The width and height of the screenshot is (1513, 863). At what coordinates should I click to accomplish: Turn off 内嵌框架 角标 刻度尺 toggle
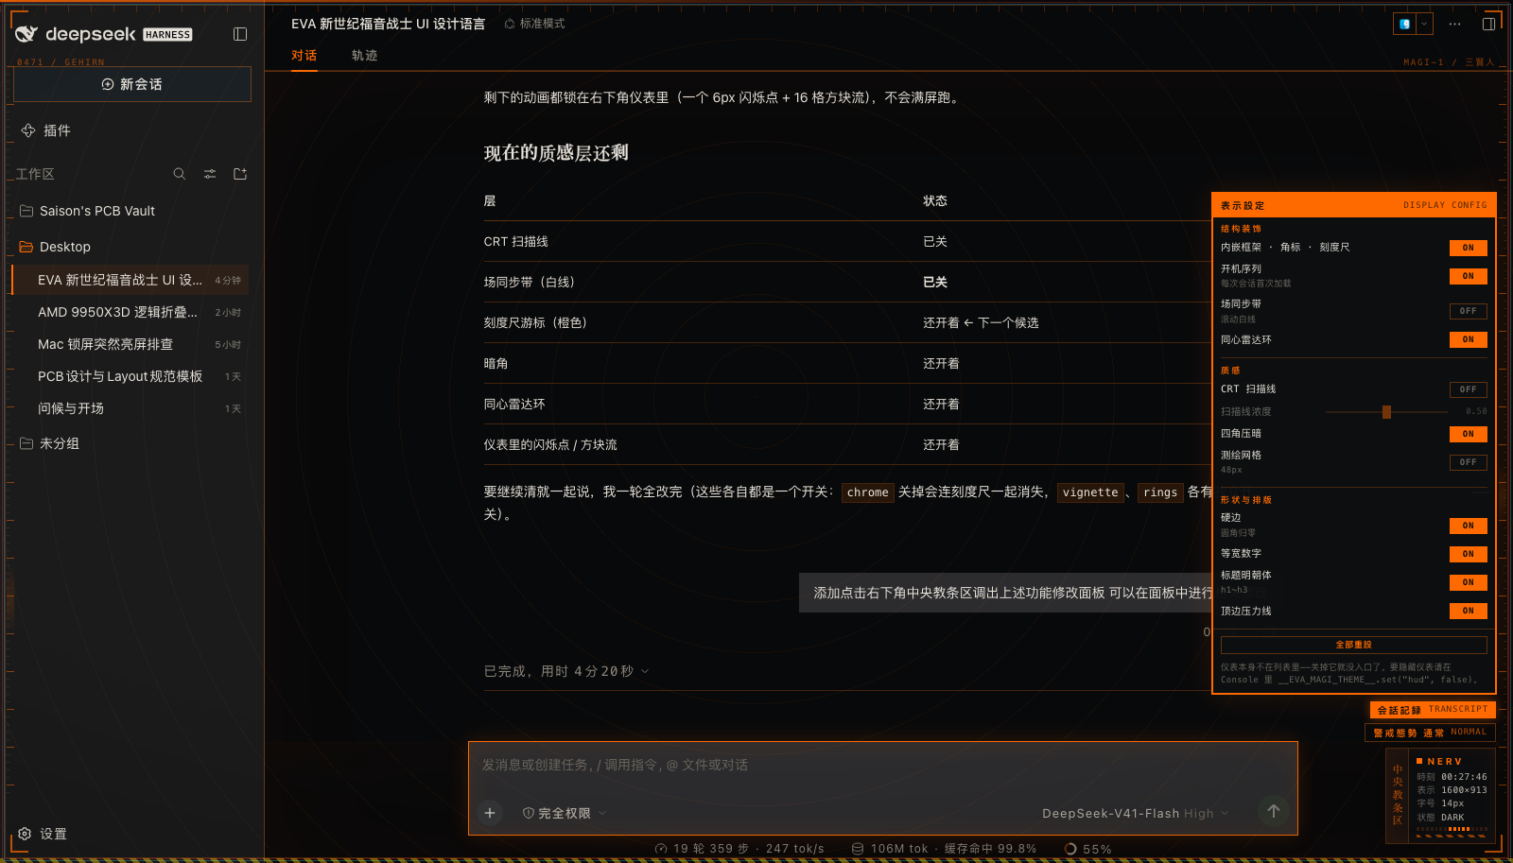pyautogui.click(x=1468, y=248)
